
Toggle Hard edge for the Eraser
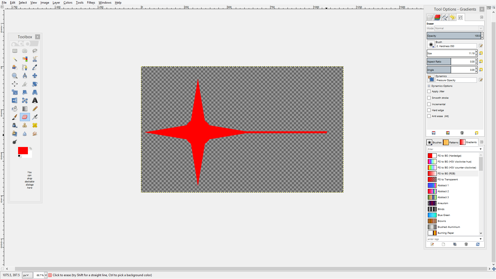coord(429,110)
